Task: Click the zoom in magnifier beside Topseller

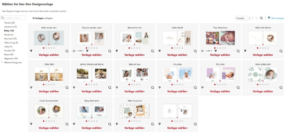Action: click(262, 18)
